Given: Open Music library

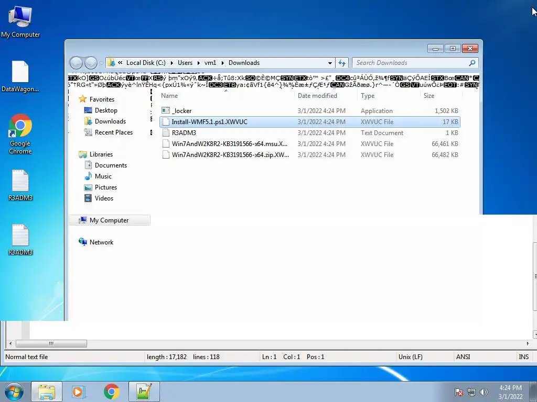Looking at the screenshot, I should pos(103,176).
